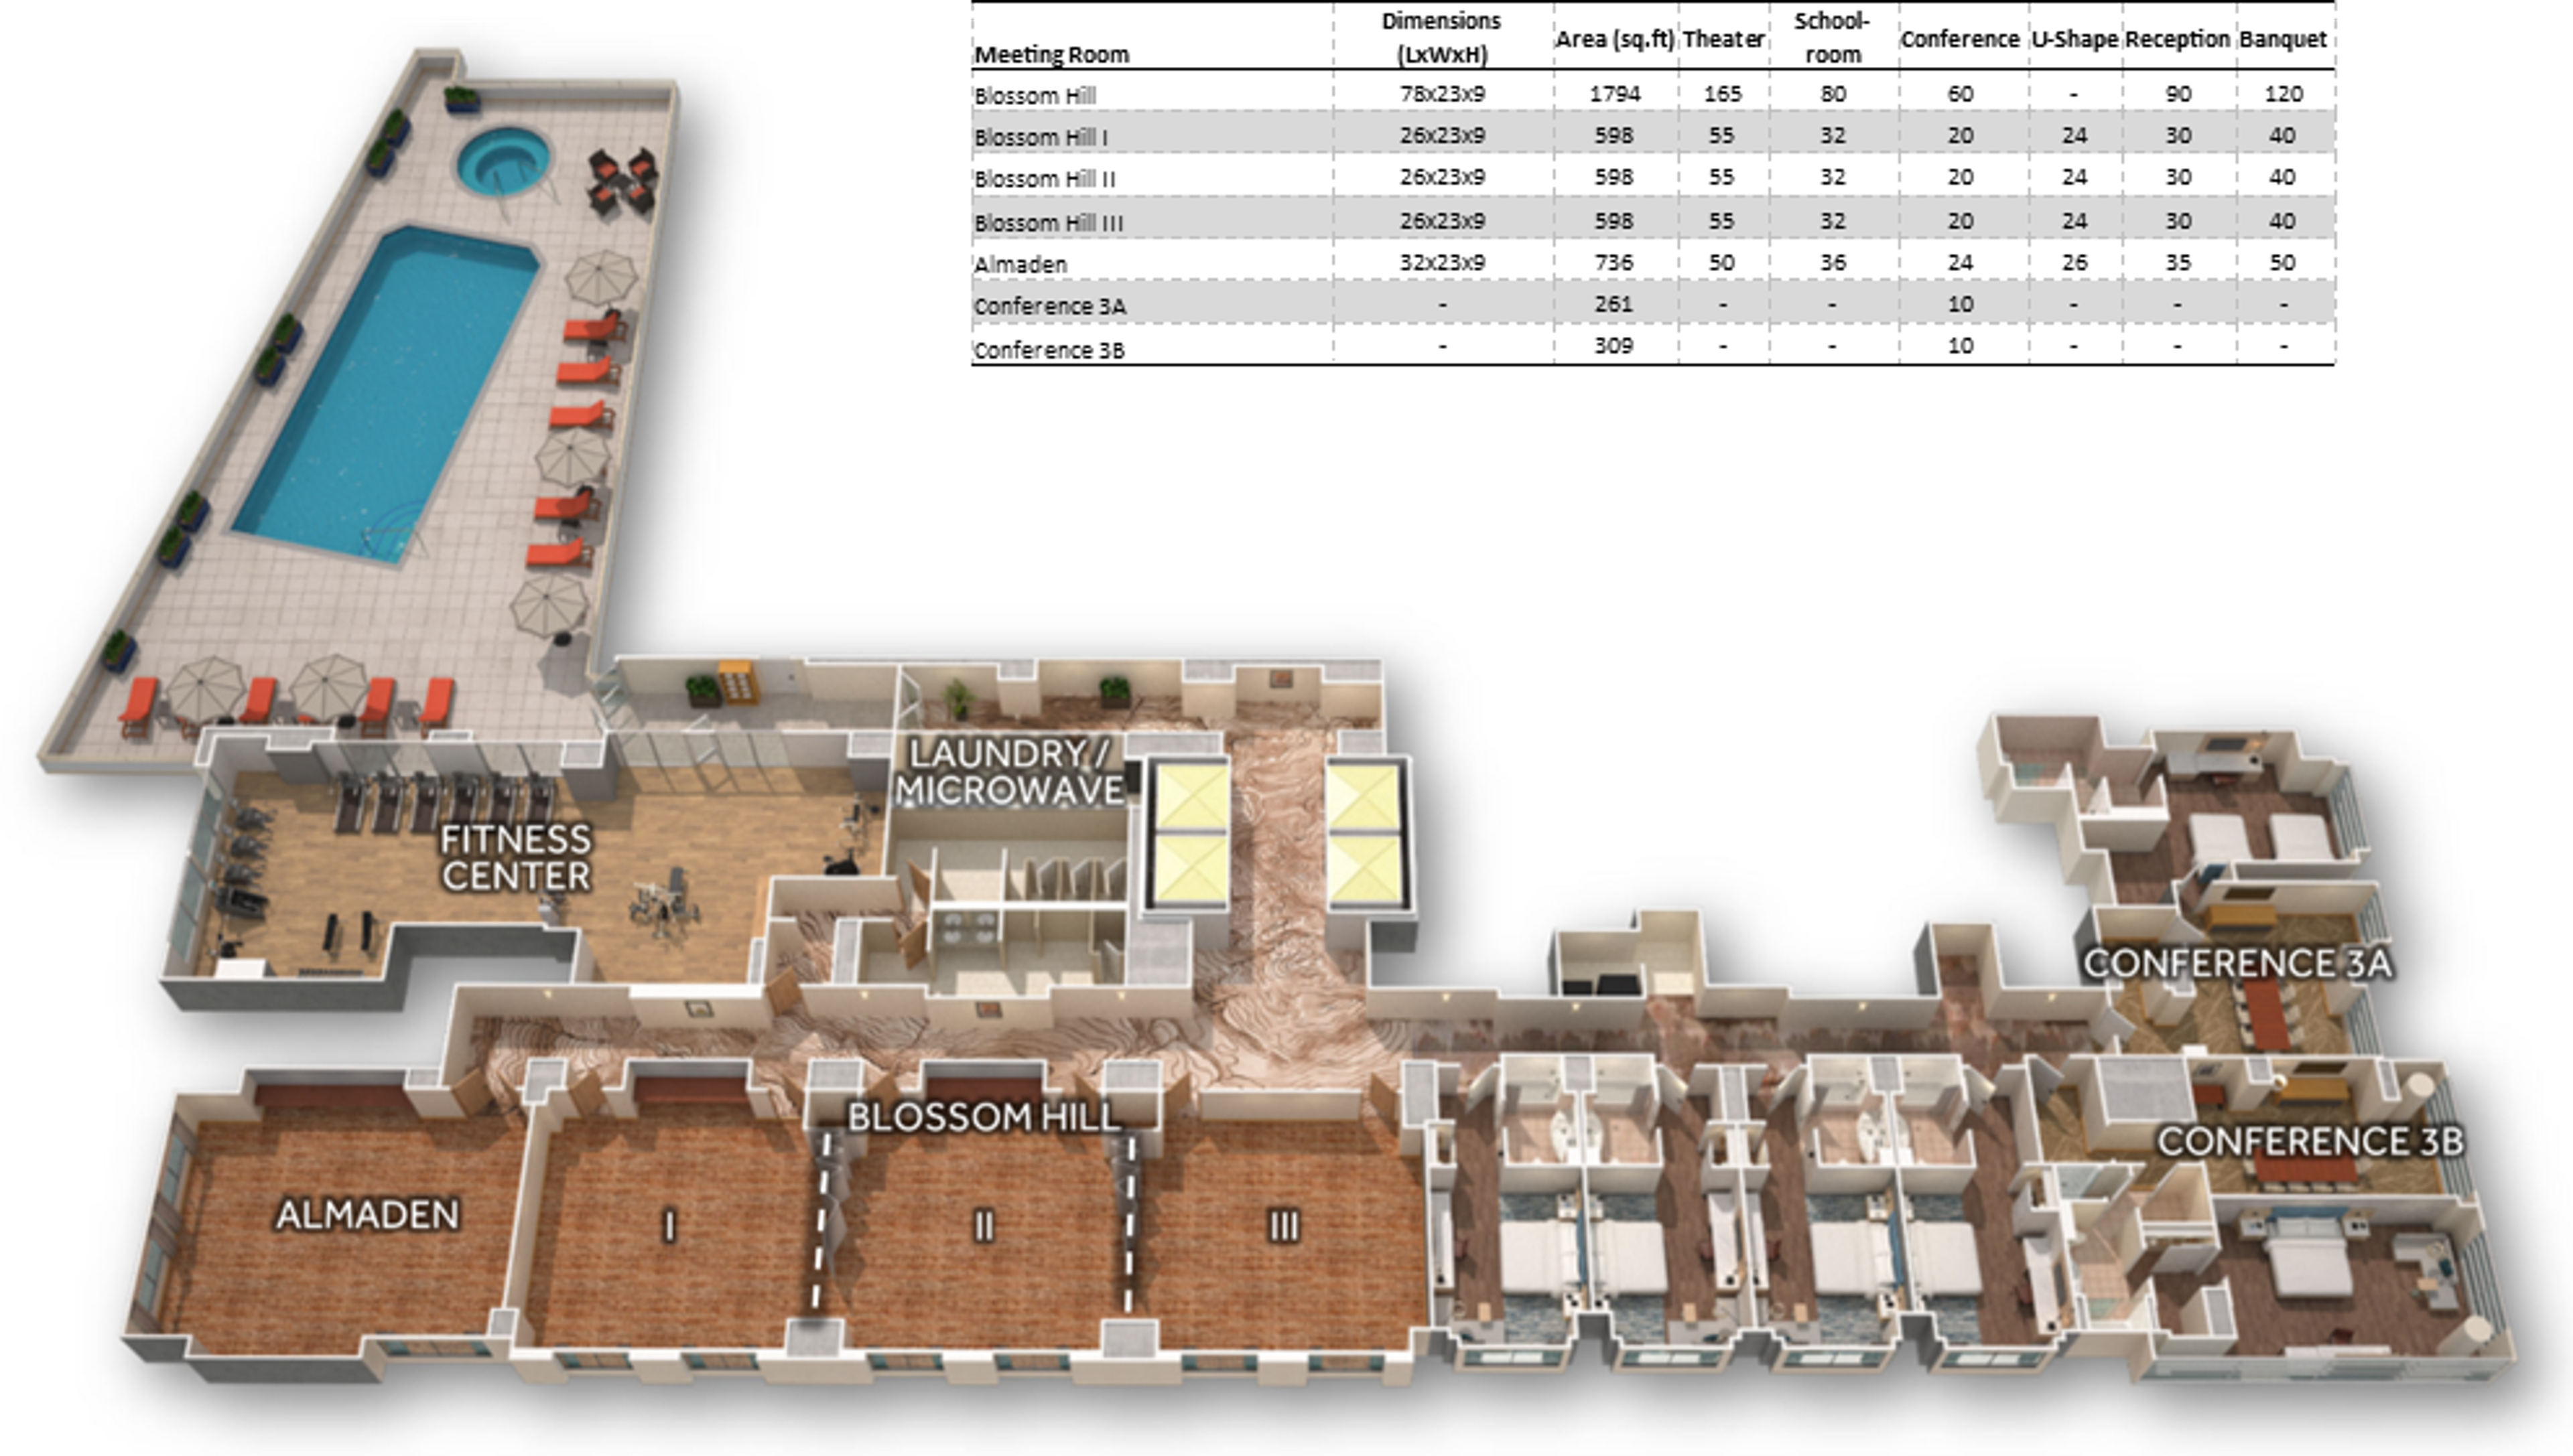Click the Almaden row name in table

1020,265
